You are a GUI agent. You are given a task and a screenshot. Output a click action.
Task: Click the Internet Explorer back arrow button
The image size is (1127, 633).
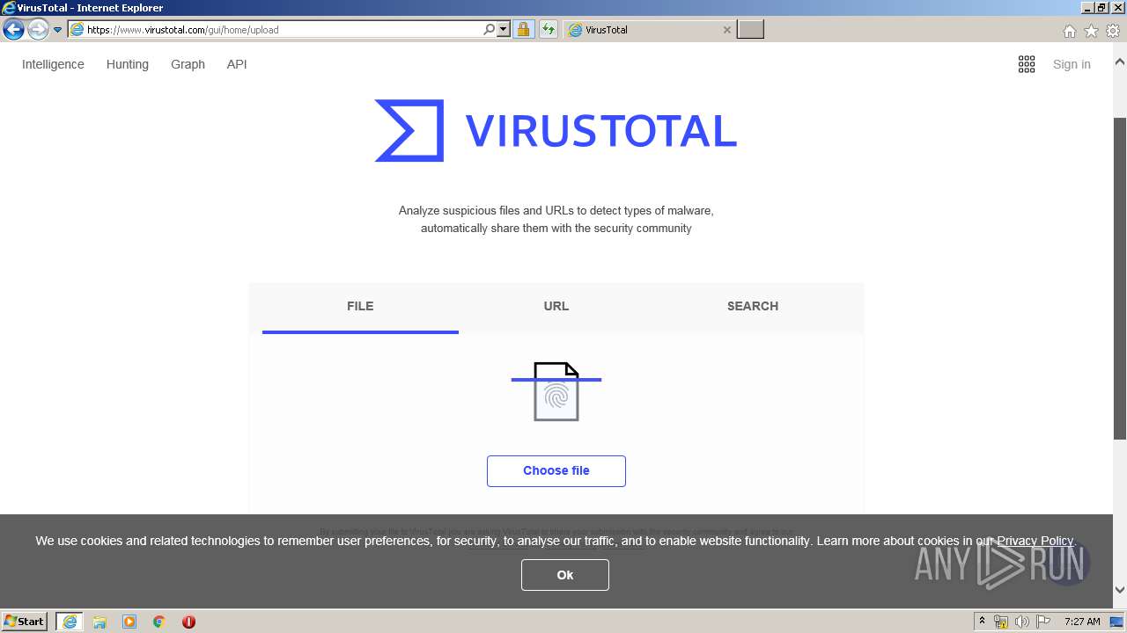[x=13, y=30]
